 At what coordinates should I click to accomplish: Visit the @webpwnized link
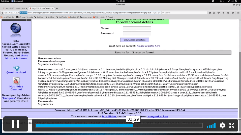(x=16, y=72)
